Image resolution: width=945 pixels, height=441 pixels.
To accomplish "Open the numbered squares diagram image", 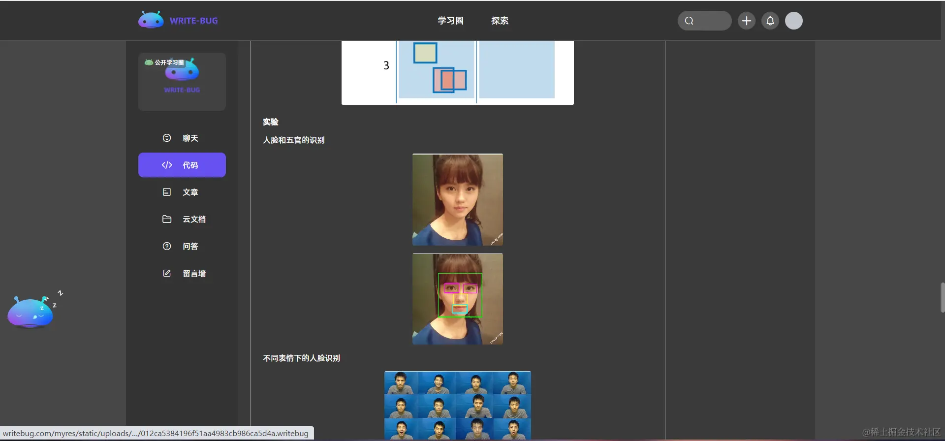I will pyautogui.click(x=458, y=72).
